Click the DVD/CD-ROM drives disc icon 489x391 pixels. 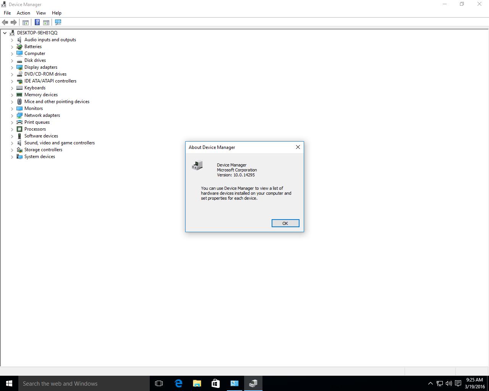tap(19, 74)
